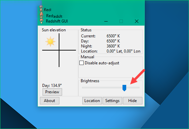Image resolution: width=189 pixels, height=129 pixels.
Task: Enable the Disable auto-adjust checkbox
Action: click(x=81, y=63)
